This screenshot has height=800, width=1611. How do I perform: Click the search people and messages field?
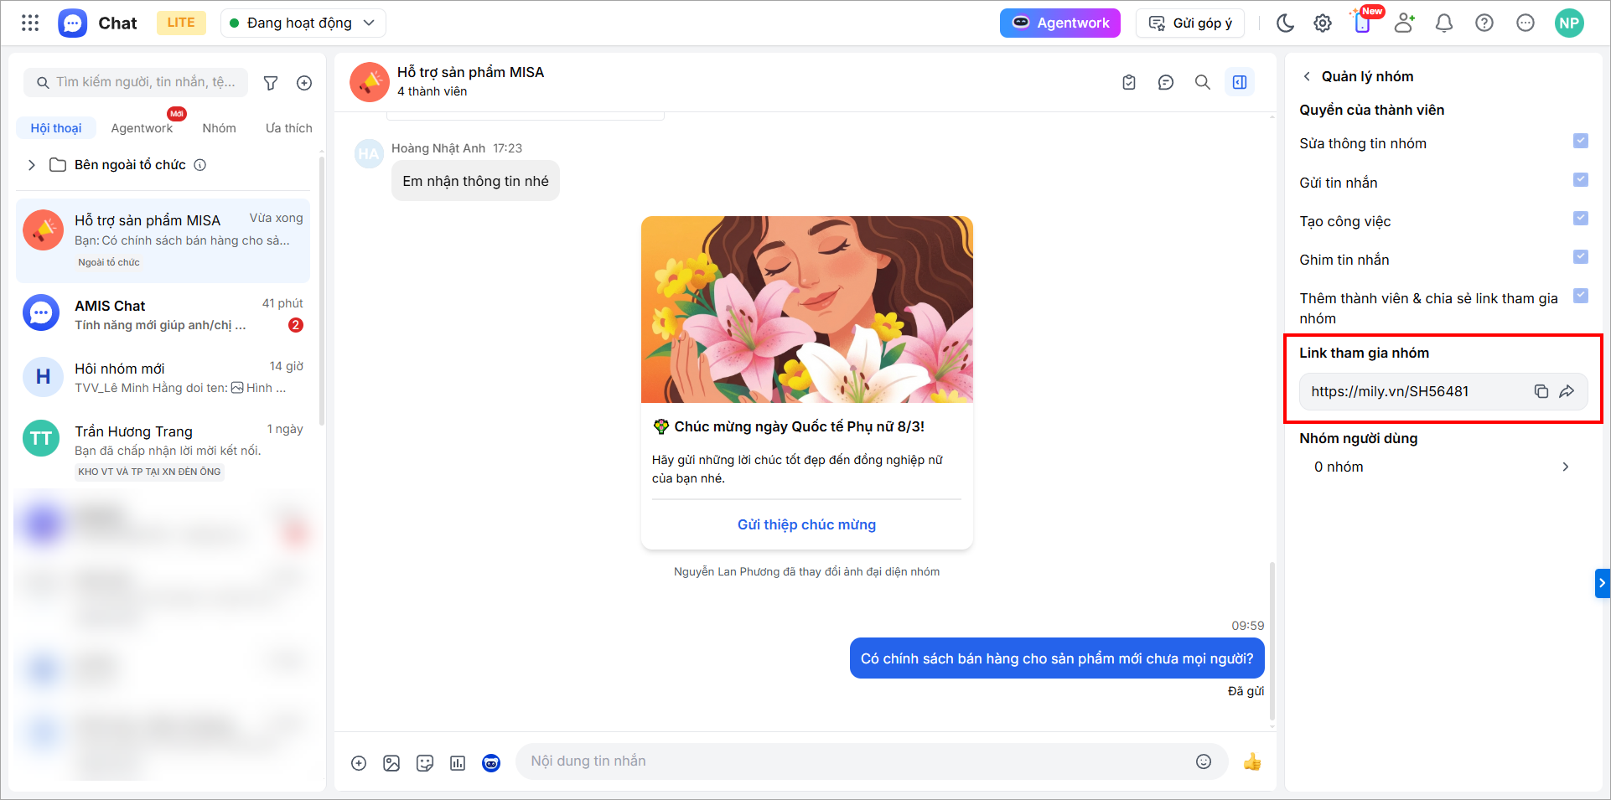tap(136, 82)
